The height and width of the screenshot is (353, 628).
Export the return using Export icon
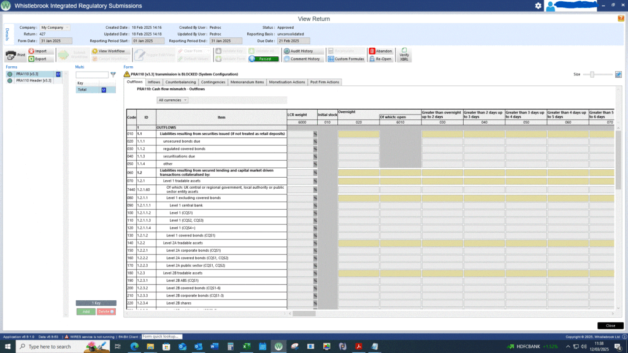click(32, 59)
